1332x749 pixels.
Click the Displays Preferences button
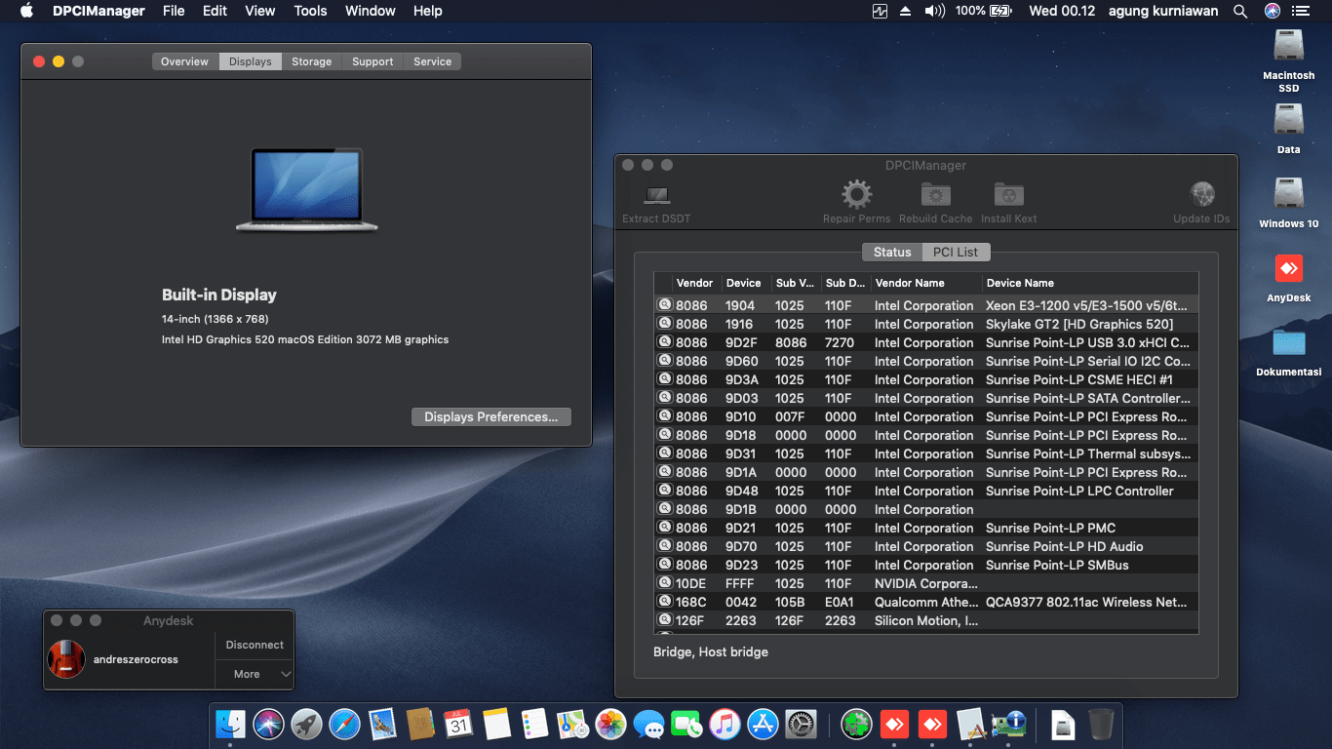[490, 416]
